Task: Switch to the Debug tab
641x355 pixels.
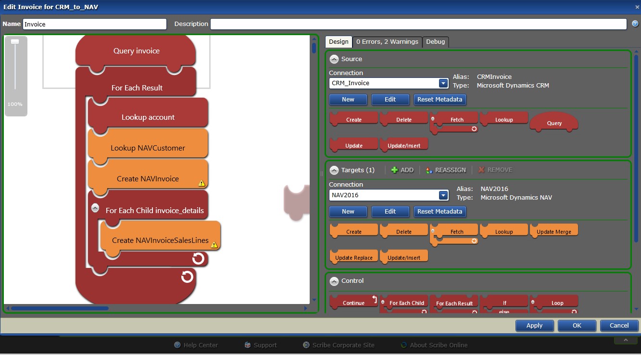Action: 435,42
